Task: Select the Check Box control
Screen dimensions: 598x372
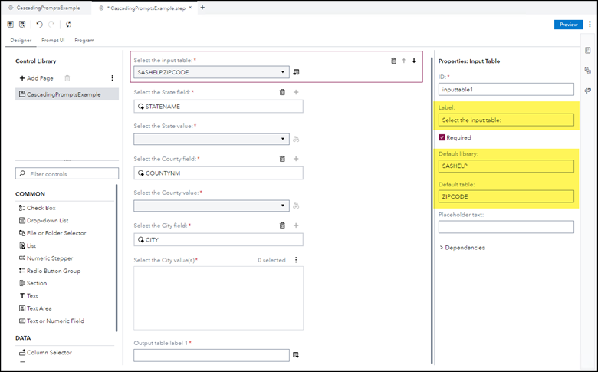Action: [x=38, y=208]
